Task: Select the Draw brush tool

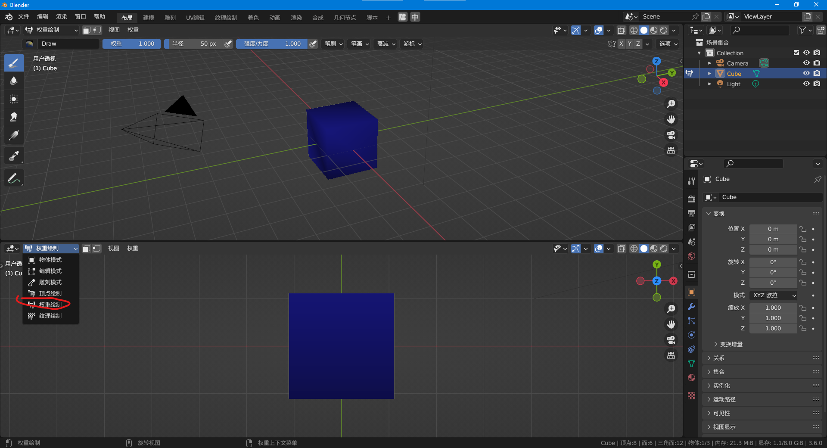Action: (14, 62)
